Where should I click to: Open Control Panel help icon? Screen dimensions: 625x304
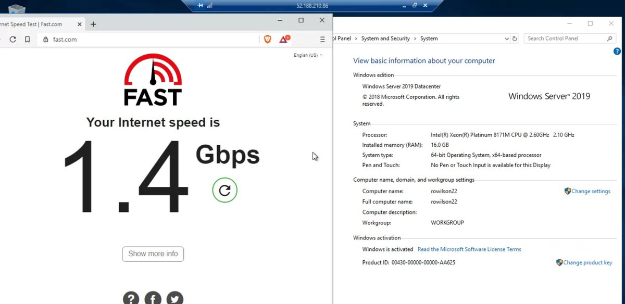point(617,51)
